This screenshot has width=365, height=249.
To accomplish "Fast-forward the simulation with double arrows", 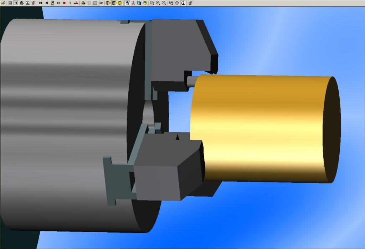I will point(41,3).
